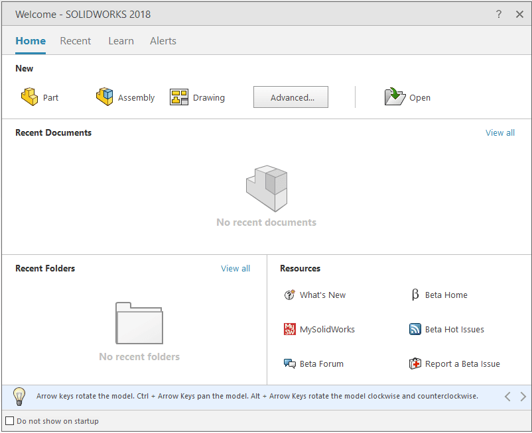Select the Drawing label text
This screenshot has width=532, height=433.
click(x=209, y=98)
